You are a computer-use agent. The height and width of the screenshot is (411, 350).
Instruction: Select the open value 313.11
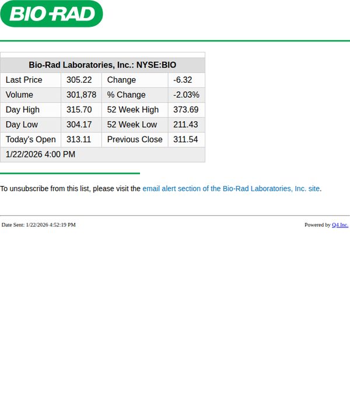click(x=79, y=139)
